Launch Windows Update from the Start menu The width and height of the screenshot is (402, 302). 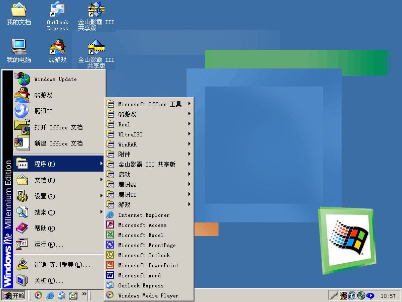[x=59, y=79]
